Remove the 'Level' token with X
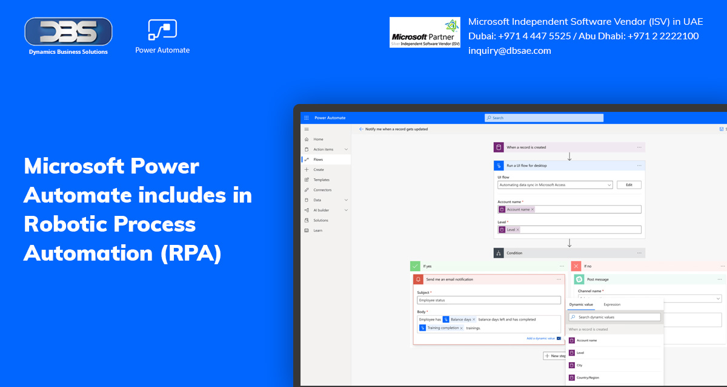Viewport: 727px width, 387px height. pos(517,230)
